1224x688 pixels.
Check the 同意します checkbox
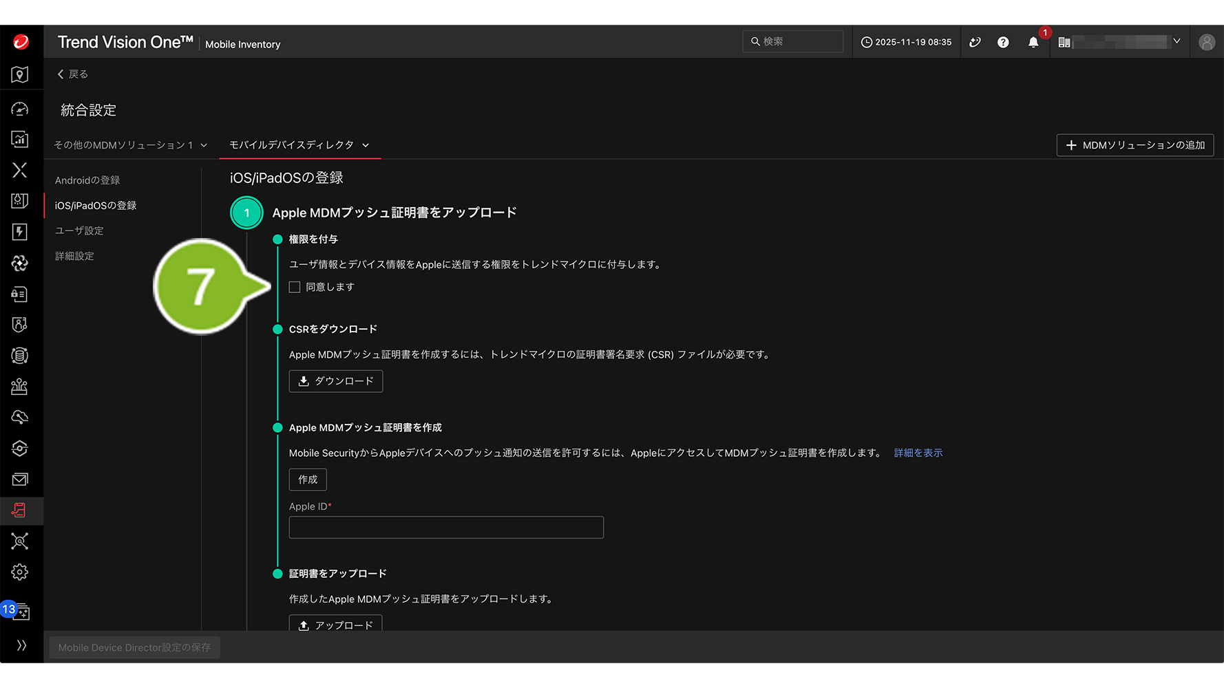295,287
